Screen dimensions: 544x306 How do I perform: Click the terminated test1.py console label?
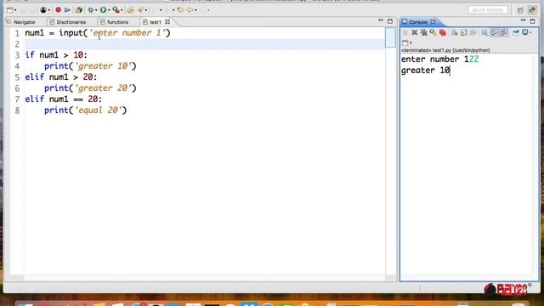point(445,50)
